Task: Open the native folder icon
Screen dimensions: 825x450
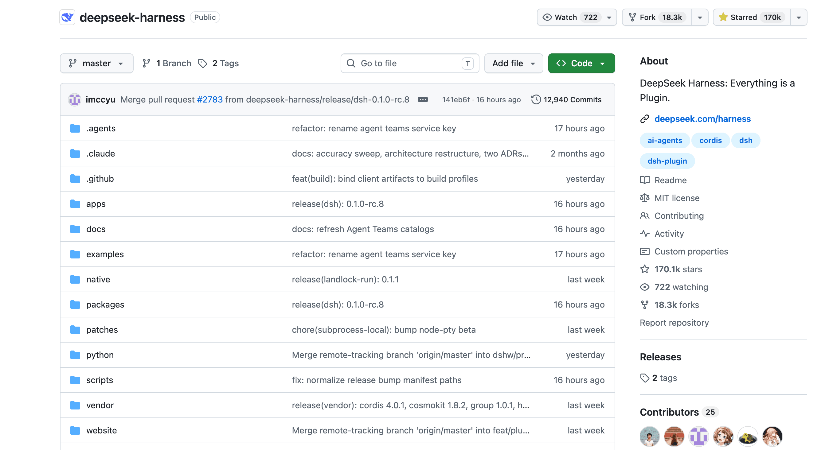Action: (75, 279)
